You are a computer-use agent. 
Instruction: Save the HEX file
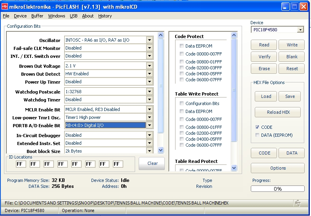[290, 96]
